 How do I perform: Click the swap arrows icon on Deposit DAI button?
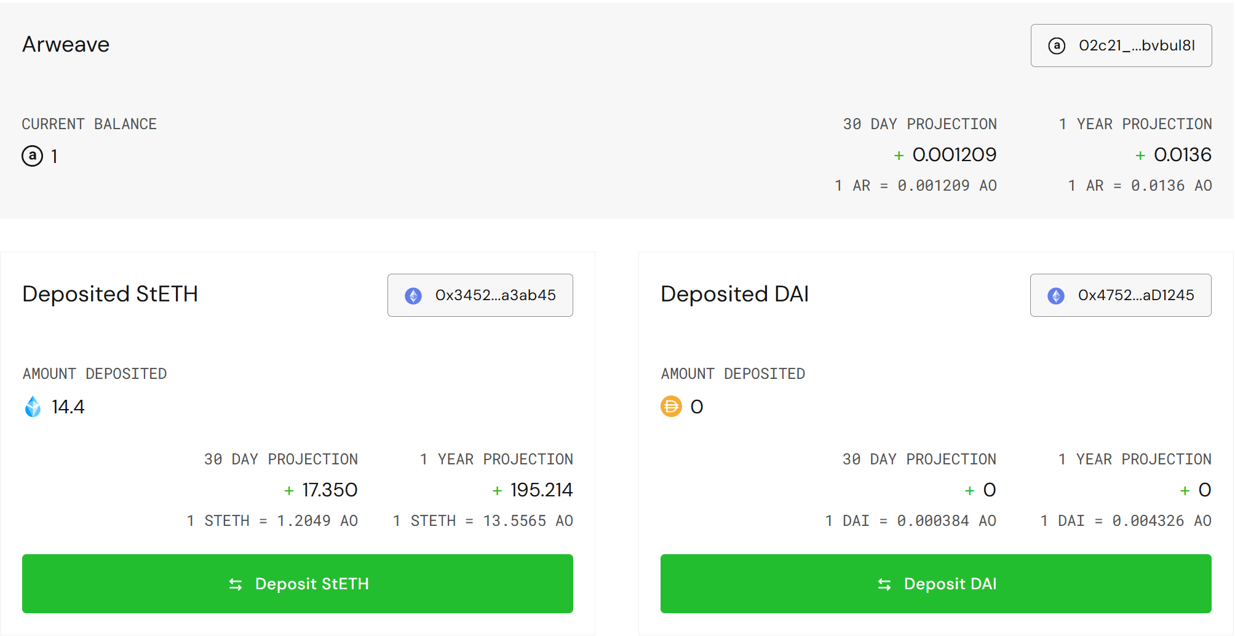[x=884, y=584]
